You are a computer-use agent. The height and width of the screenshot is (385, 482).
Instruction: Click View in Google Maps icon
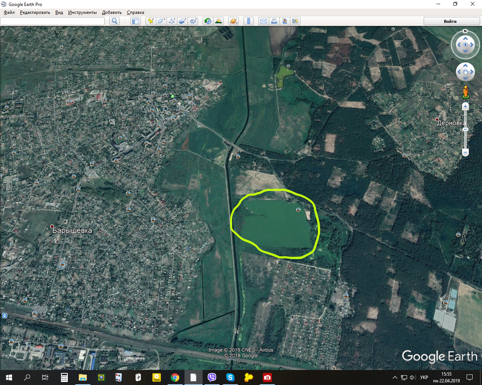click(295, 21)
